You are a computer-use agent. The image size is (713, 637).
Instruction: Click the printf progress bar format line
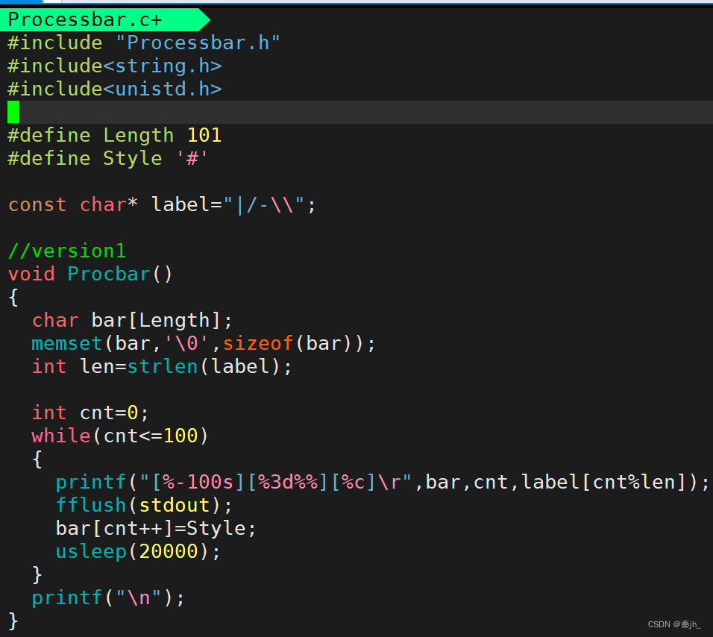382,483
